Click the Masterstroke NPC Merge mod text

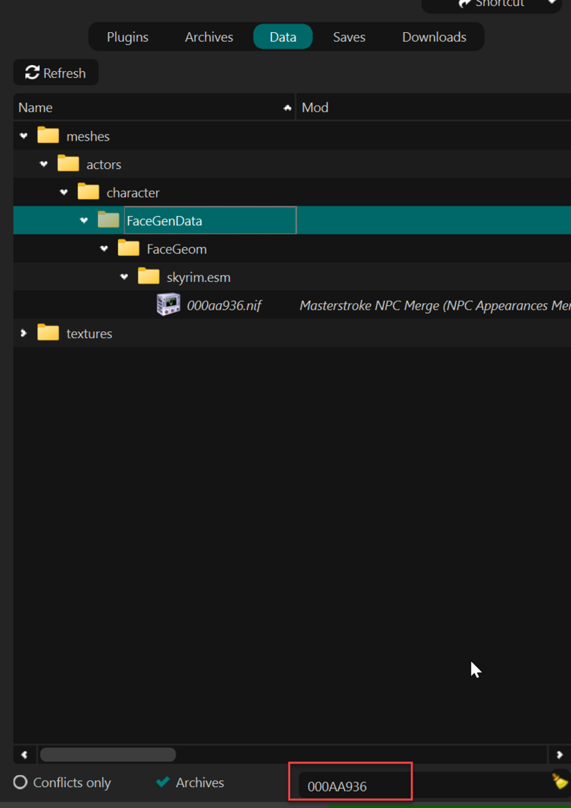[x=434, y=305]
